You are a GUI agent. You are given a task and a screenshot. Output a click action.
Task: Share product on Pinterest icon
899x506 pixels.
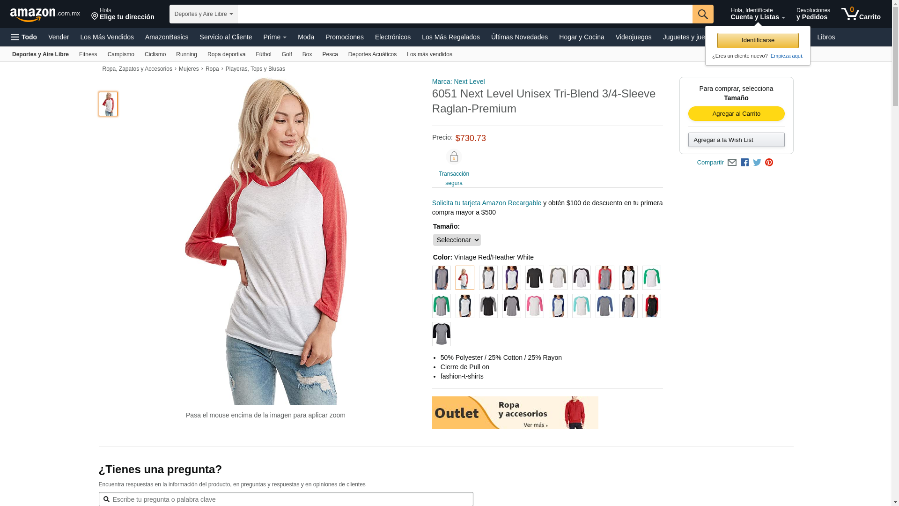769,163
